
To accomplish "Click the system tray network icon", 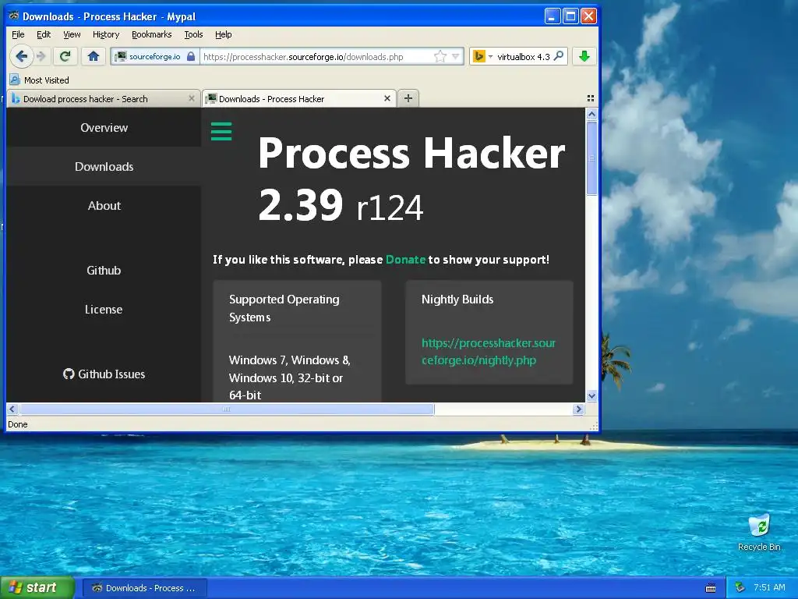I will (x=740, y=588).
